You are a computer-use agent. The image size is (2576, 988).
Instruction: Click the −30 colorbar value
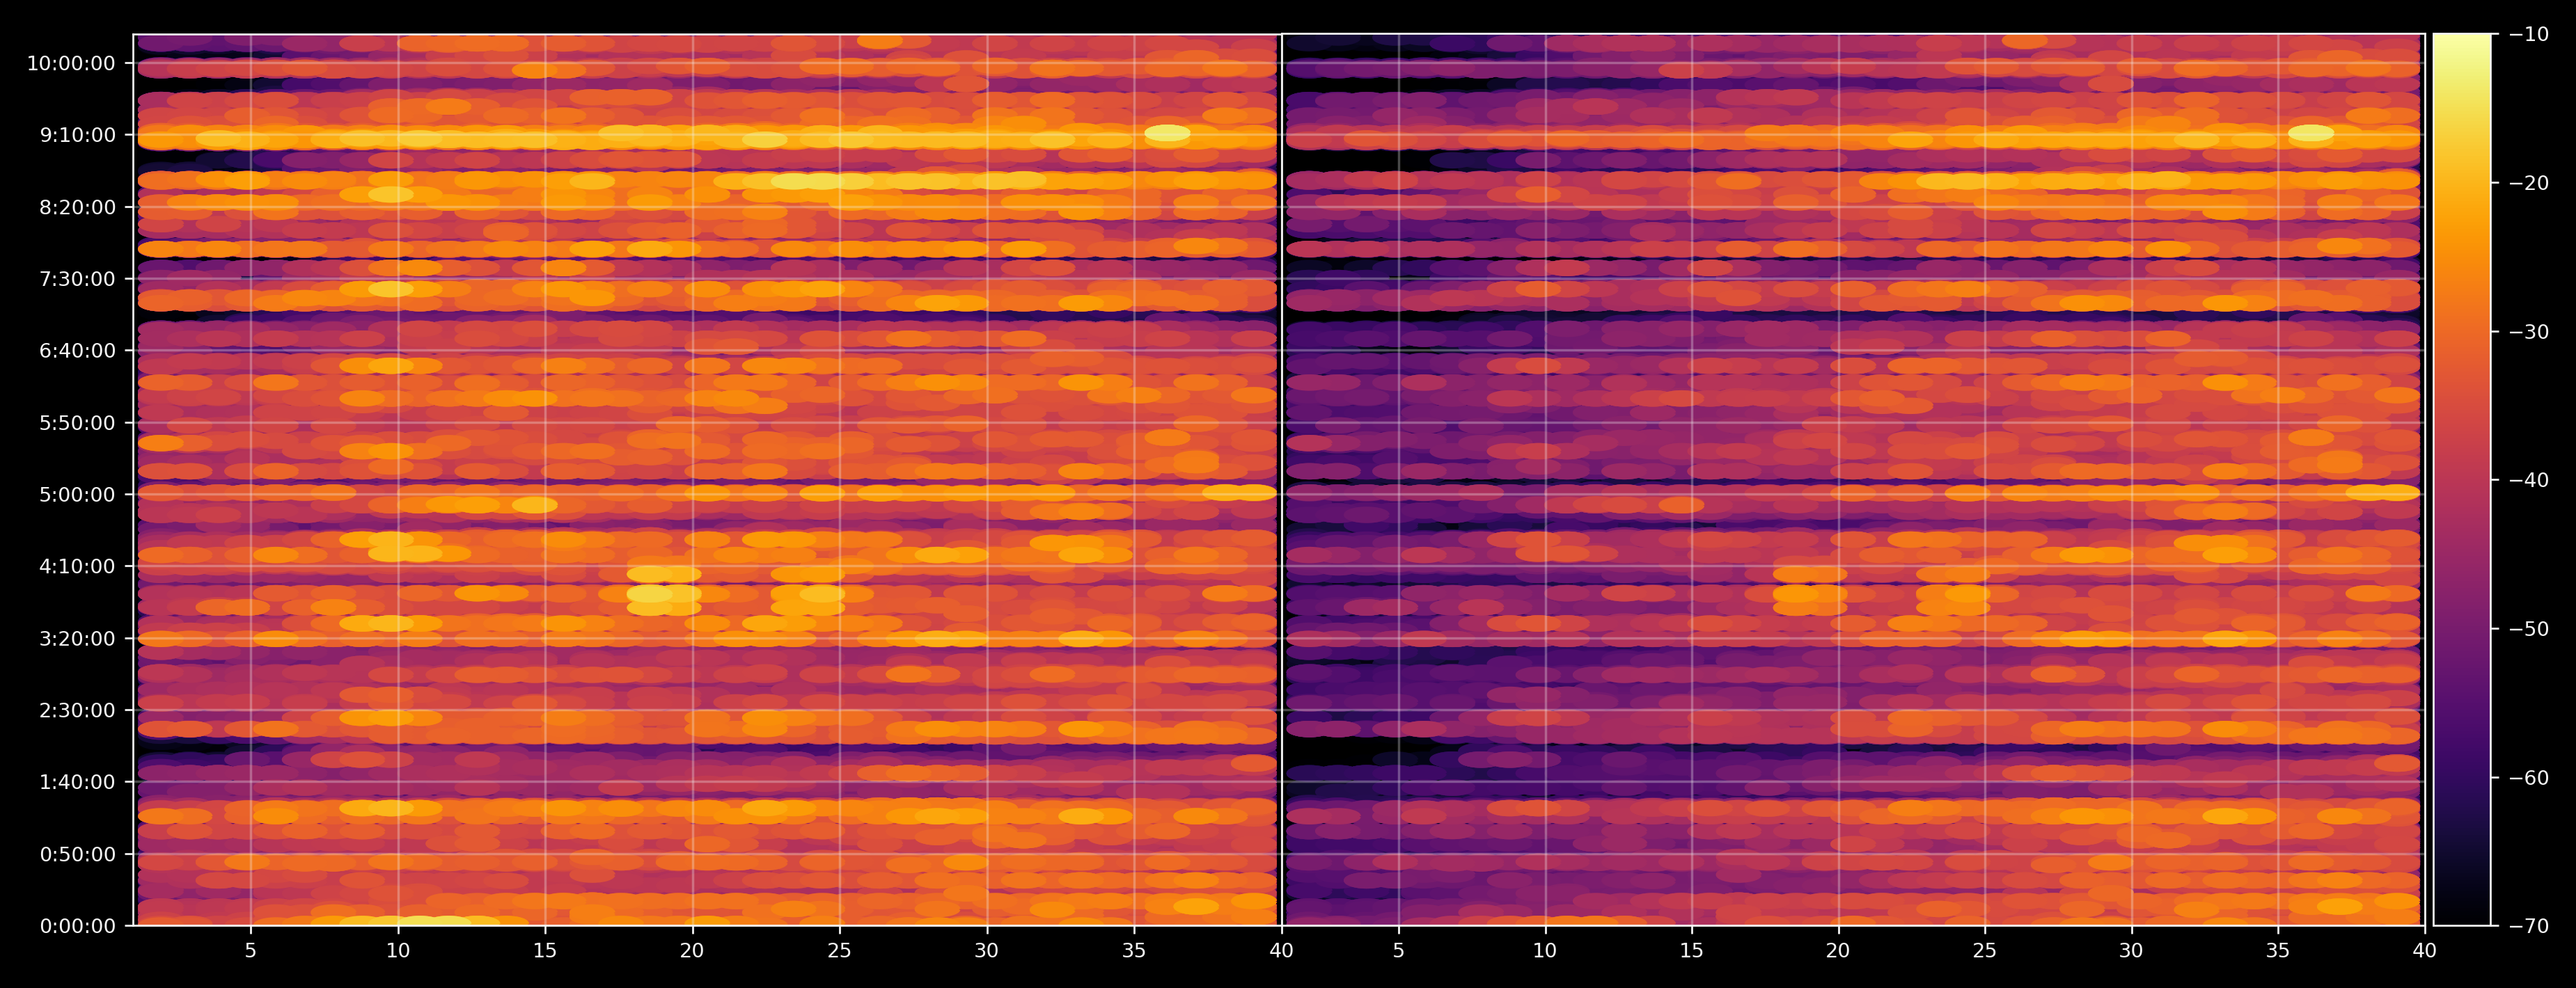tap(2529, 332)
